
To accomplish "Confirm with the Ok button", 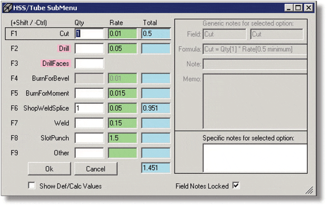I will [x=49, y=169].
